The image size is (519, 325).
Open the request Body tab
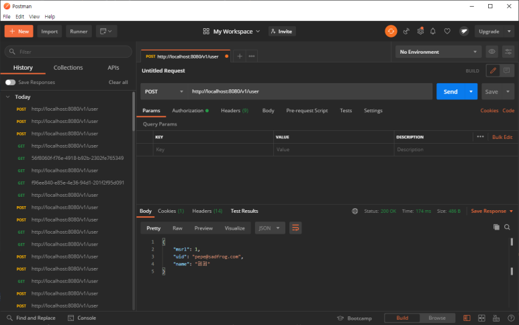tap(268, 111)
